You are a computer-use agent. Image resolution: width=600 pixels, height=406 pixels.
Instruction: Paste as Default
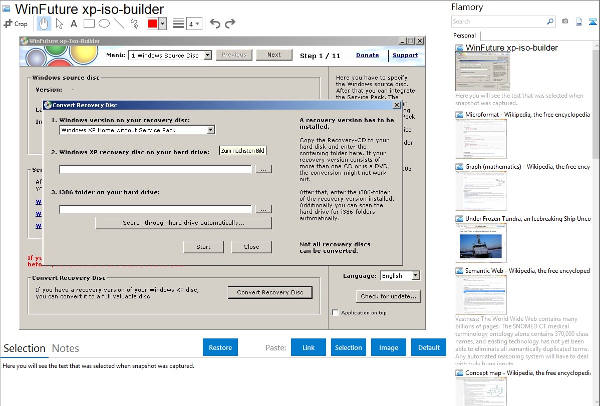429,347
